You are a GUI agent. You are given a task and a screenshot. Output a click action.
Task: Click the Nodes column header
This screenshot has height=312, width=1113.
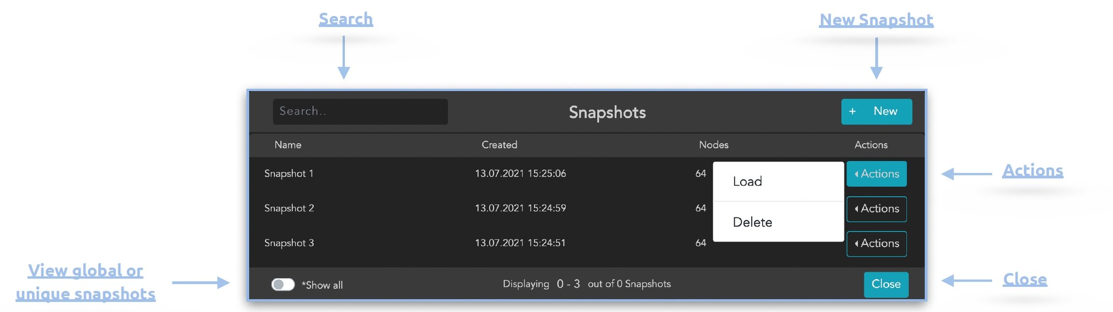[713, 145]
